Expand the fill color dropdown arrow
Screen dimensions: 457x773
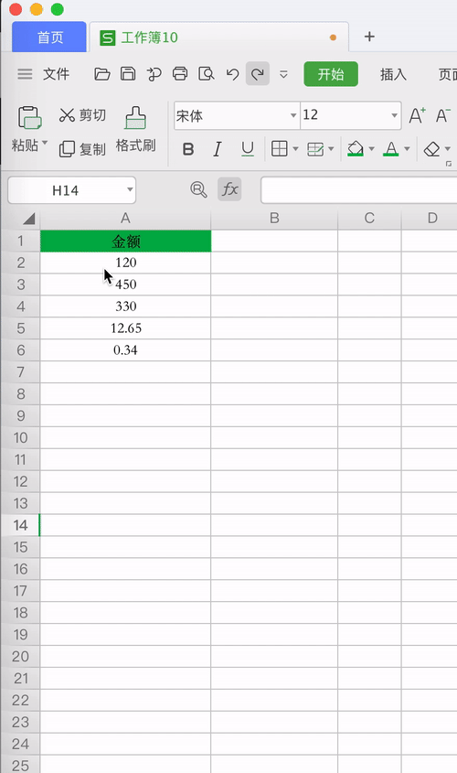372,149
